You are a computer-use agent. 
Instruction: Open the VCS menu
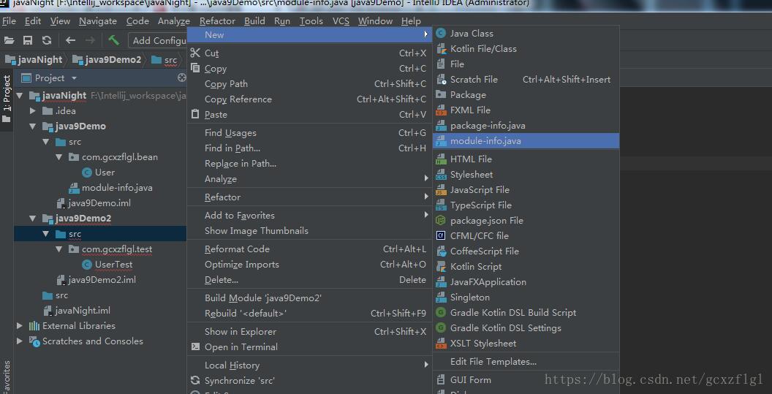(x=341, y=20)
